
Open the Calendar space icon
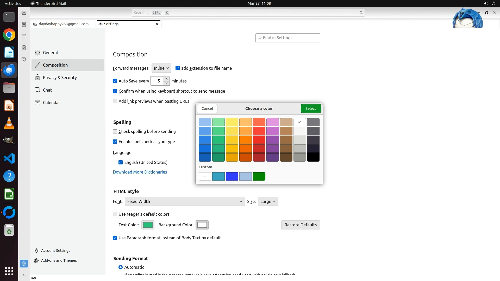tap(24, 36)
